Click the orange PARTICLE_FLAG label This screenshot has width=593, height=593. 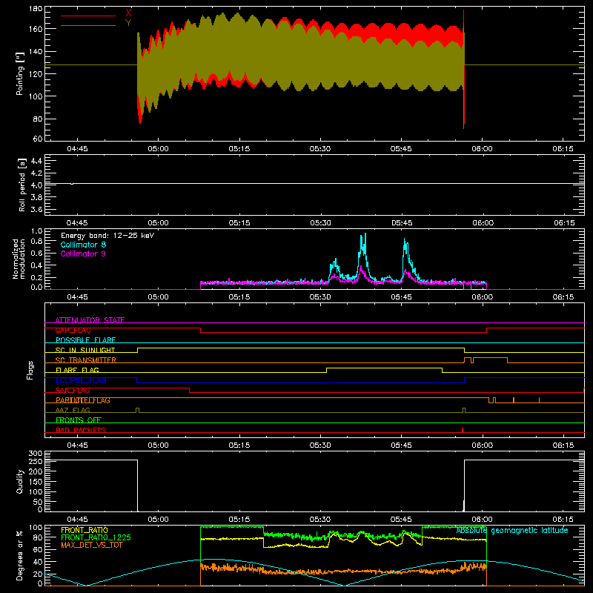click(x=83, y=400)
